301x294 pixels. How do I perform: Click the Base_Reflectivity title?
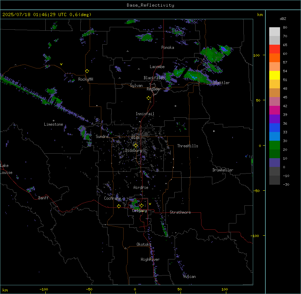pyautogui.click(x=150, y=5)
